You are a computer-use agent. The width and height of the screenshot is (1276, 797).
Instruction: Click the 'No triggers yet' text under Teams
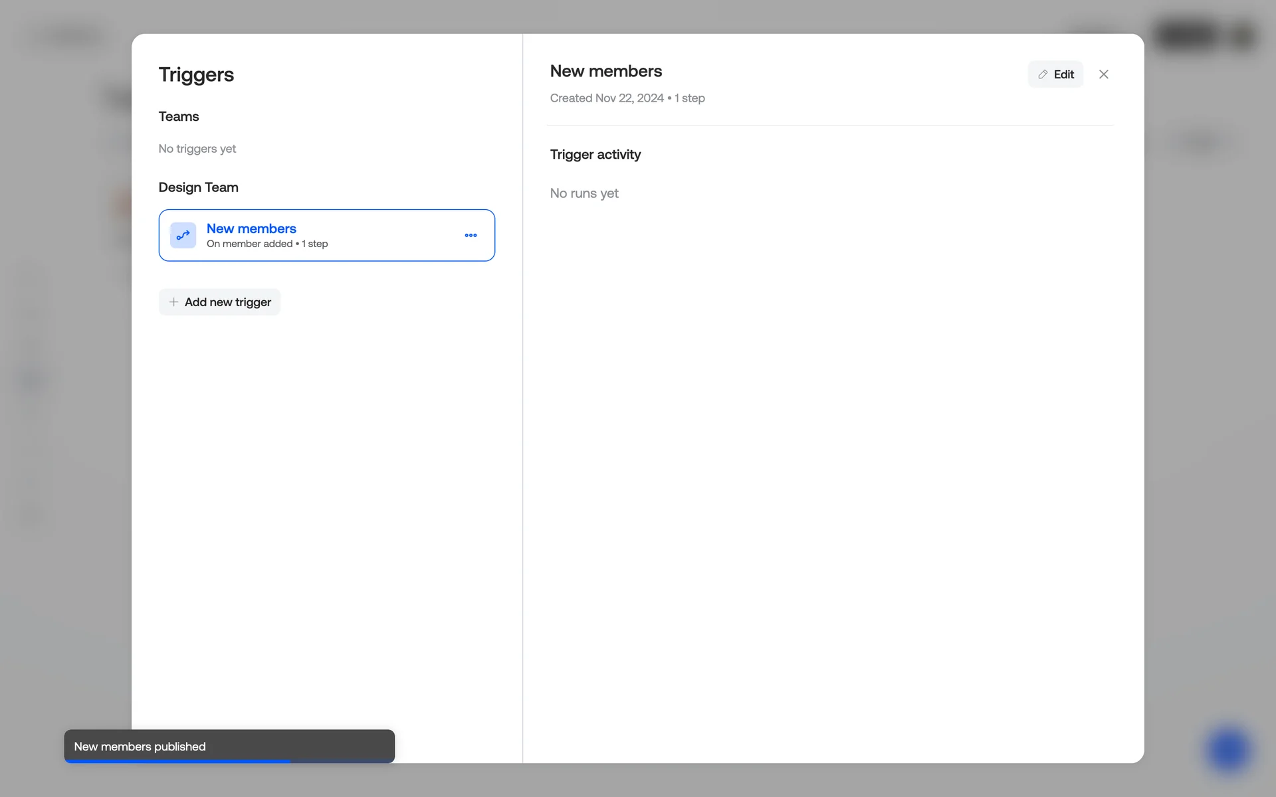(197, 149)
